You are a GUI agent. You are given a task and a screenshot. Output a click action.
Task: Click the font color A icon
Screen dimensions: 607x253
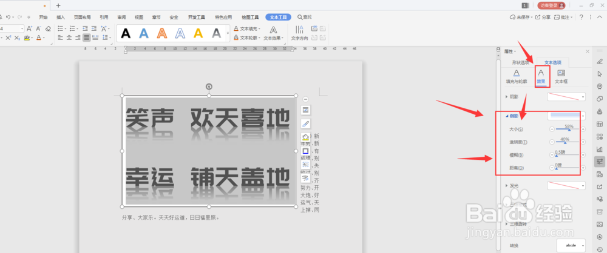pos(38,38)
